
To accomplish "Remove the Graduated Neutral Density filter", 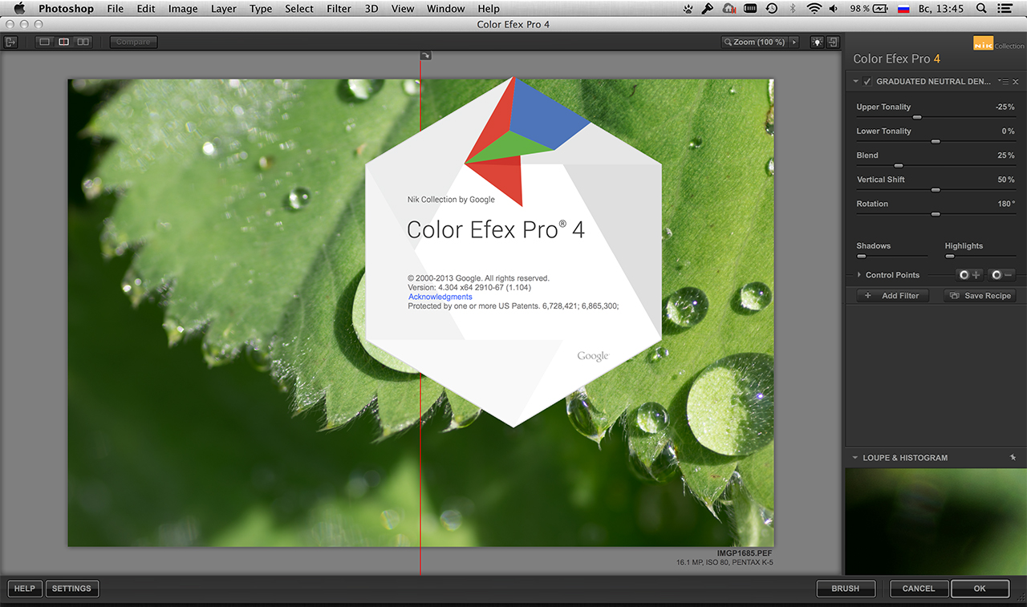I will (1016, 82).
